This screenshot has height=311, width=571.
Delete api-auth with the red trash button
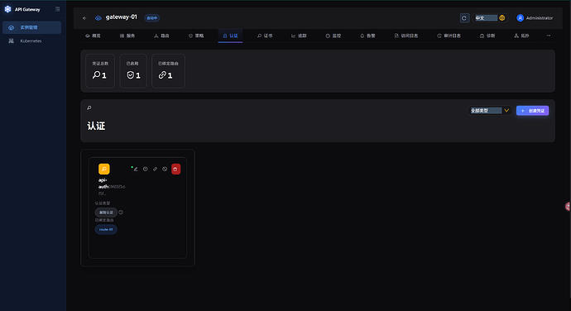click(x=175, y=169)
